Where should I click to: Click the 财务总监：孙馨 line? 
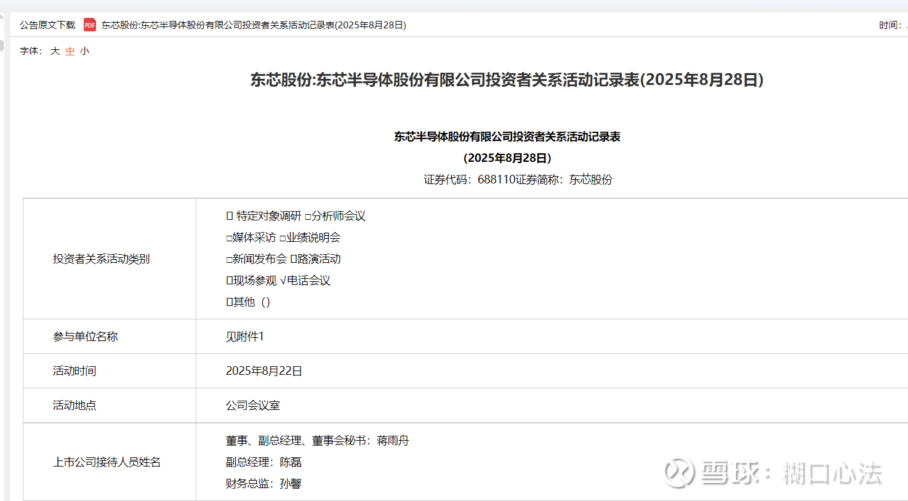(263, 484)
